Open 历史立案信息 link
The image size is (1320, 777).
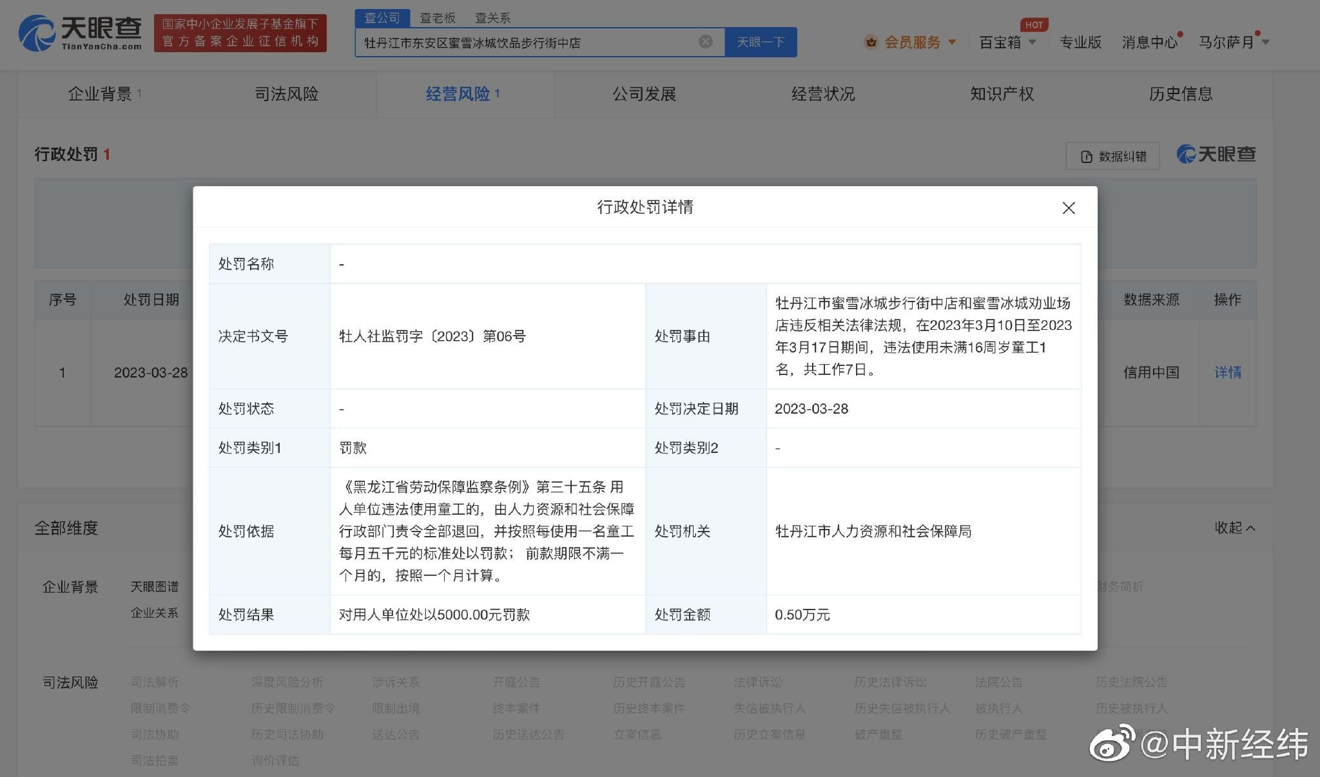pyautogui.click(x=770, y=734)
